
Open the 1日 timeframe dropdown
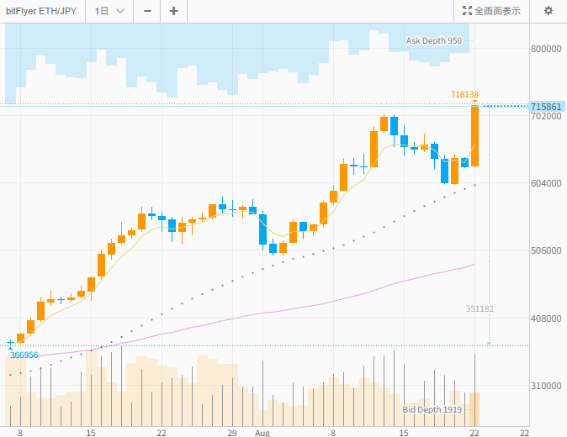click(109, 11)
